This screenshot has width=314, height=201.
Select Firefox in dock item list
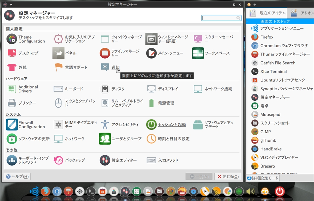pos(280,37)
